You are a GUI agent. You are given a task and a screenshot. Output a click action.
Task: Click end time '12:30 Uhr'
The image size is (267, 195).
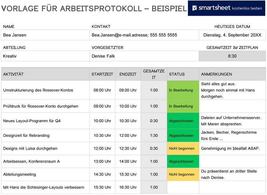coord(128,149)
